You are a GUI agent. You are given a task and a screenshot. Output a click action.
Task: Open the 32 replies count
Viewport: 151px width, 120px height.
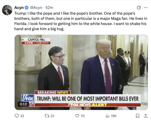click(x=22, y=116)
